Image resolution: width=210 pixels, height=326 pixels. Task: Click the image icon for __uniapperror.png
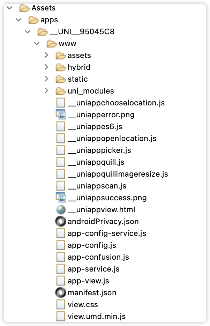61,114
